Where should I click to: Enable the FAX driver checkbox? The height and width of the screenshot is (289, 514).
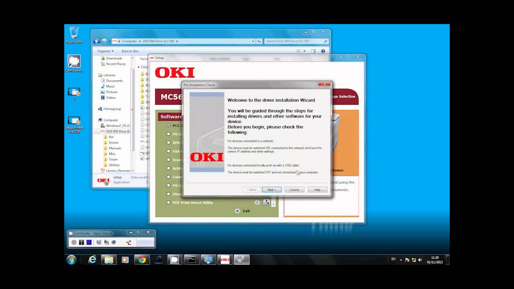(169, 151)
